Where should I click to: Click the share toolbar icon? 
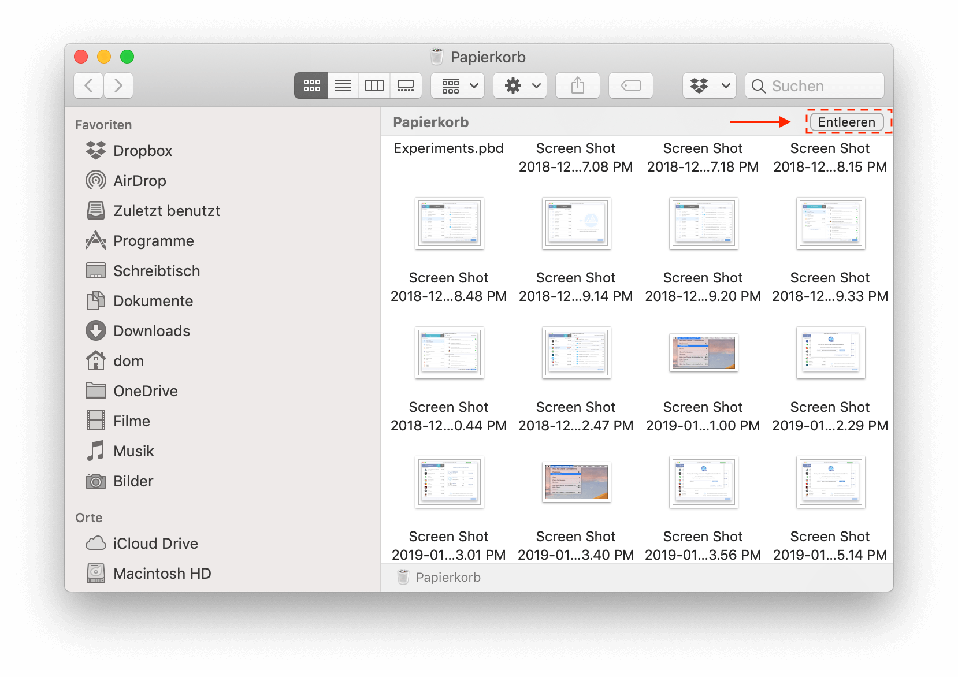(x=578, y=85)
